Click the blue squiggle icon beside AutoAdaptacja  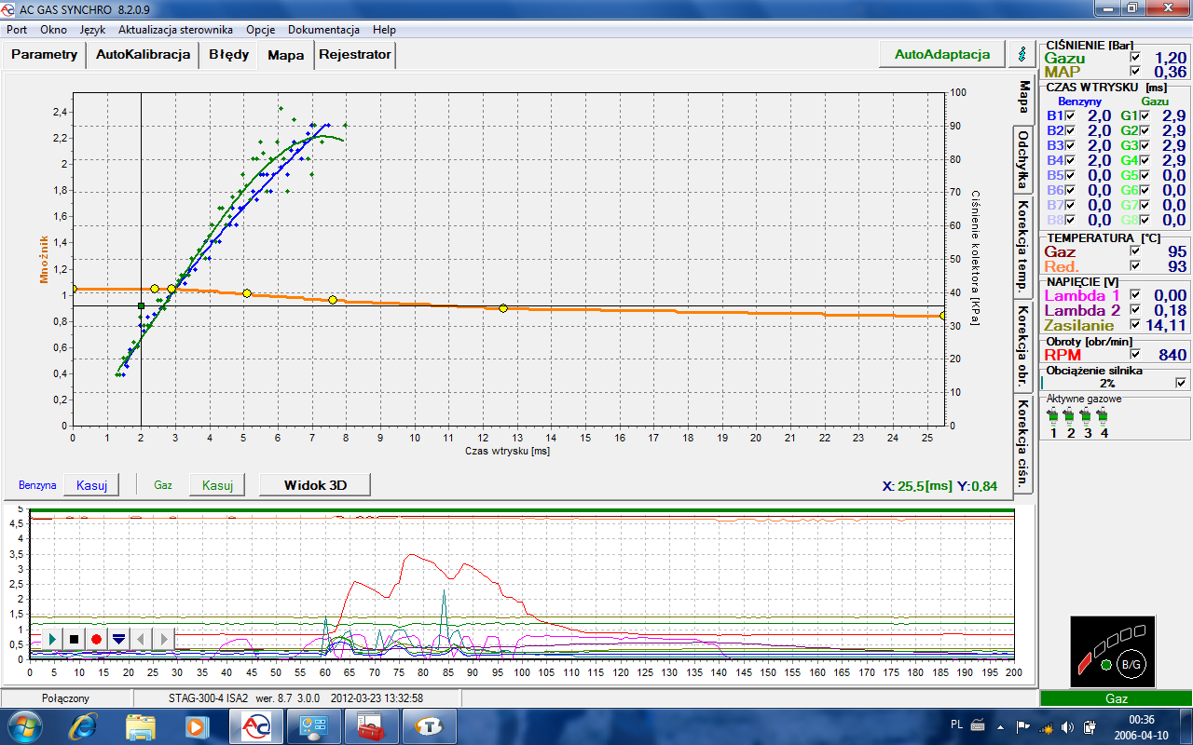tap(1022, 54)
